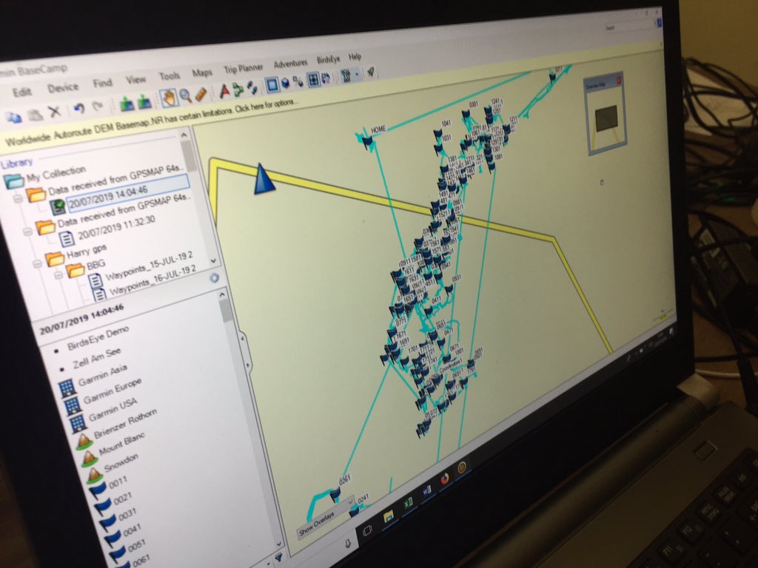758x568 pixels.
Task: Click the Undo arrow icon
Action: (79, 108)
